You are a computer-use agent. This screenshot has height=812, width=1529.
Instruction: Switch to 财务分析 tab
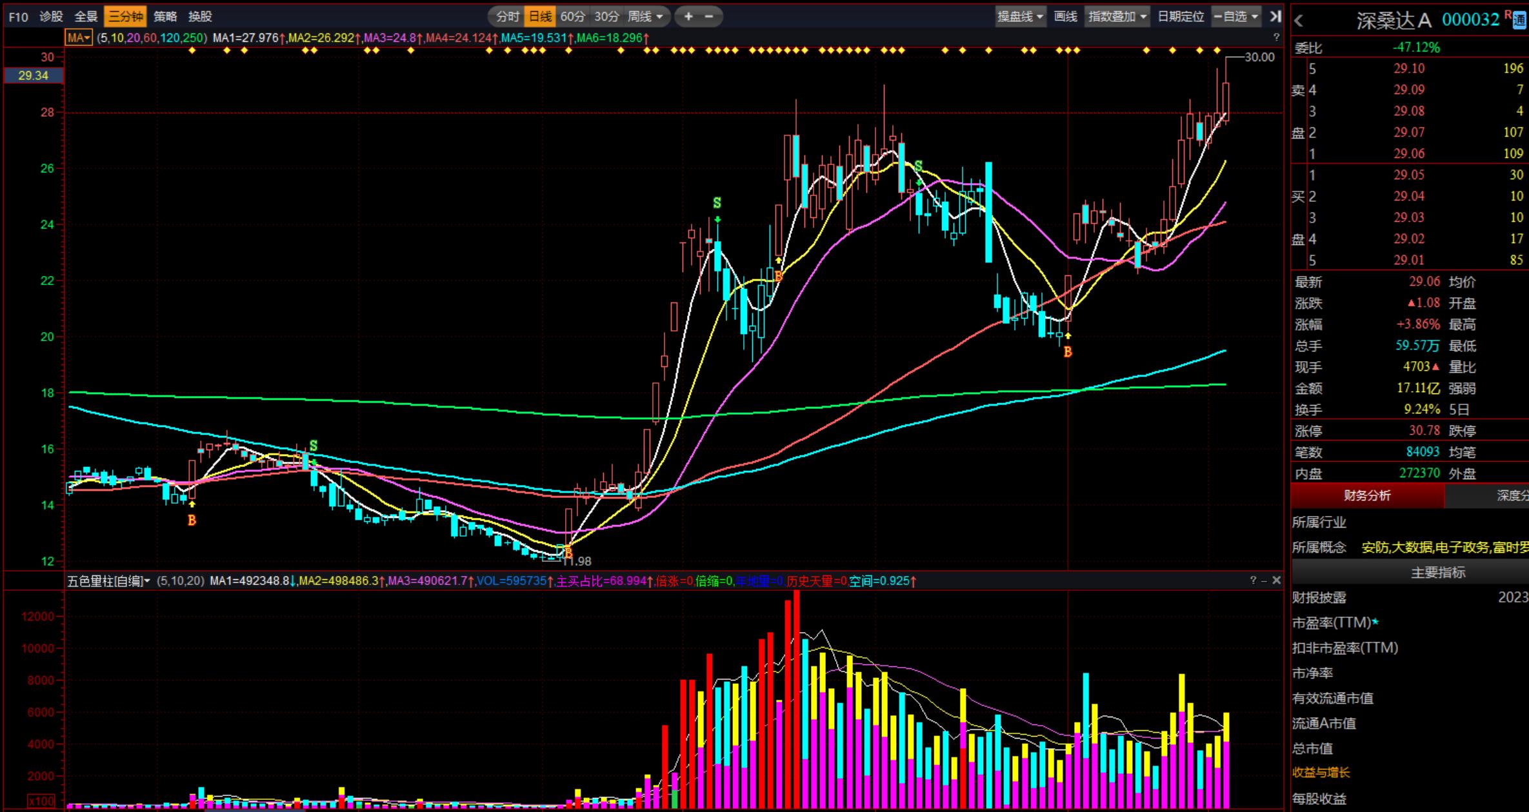coord(1367,495)
